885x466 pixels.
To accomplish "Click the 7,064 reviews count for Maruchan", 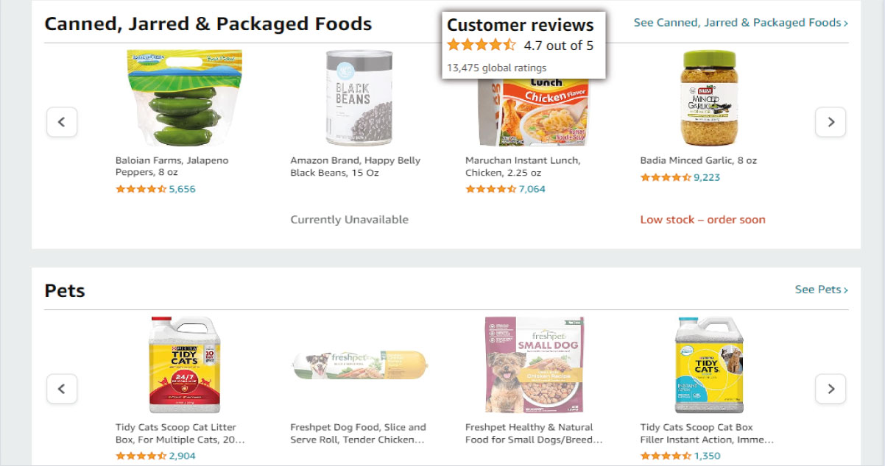I will 530,189.
